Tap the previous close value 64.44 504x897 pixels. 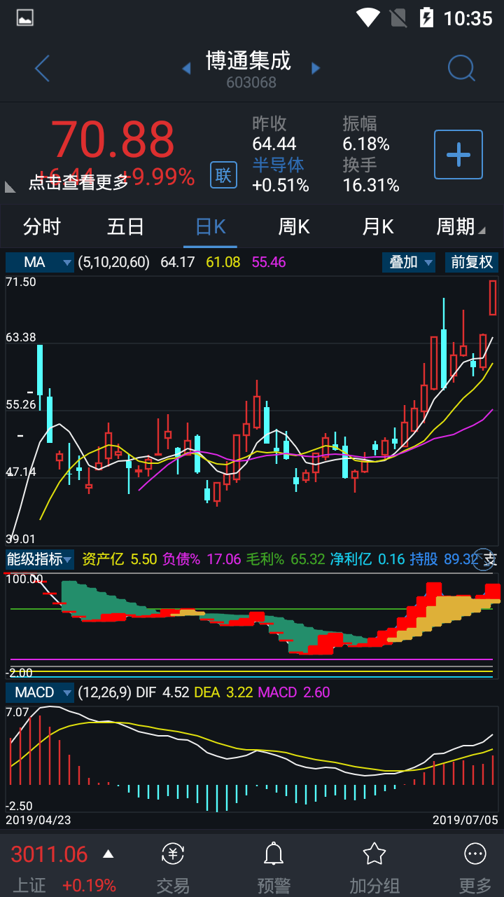(274, 144)
